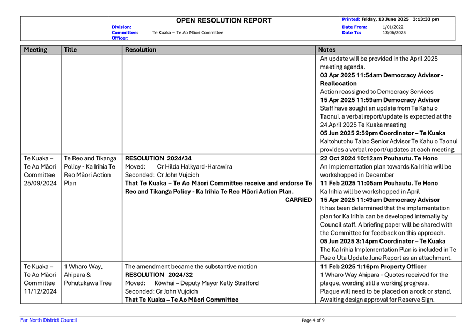Click the Date To value 13/06/2025
The height and width of the screenshot is (336, 475).
coord(394,33)
